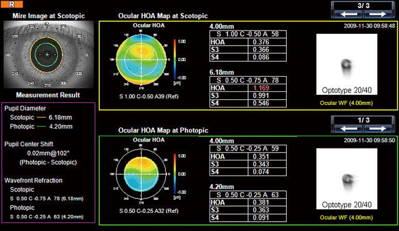
Task: Click the Ocular HOA Map at Scotopic heading
Action: [163, 16]
